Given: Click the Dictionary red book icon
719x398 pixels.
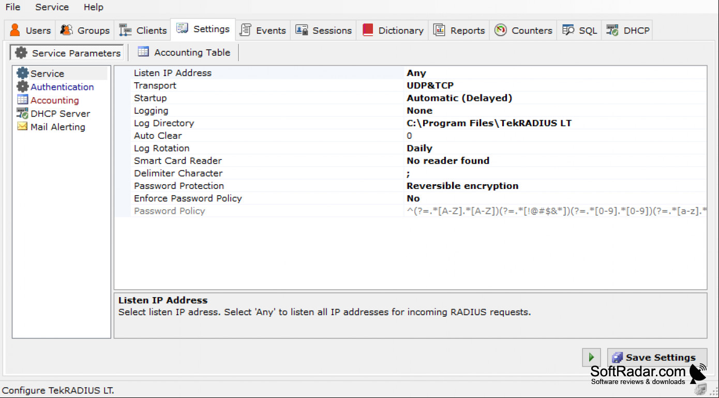Looking at the screenshot, I should (x=368, y=30).
